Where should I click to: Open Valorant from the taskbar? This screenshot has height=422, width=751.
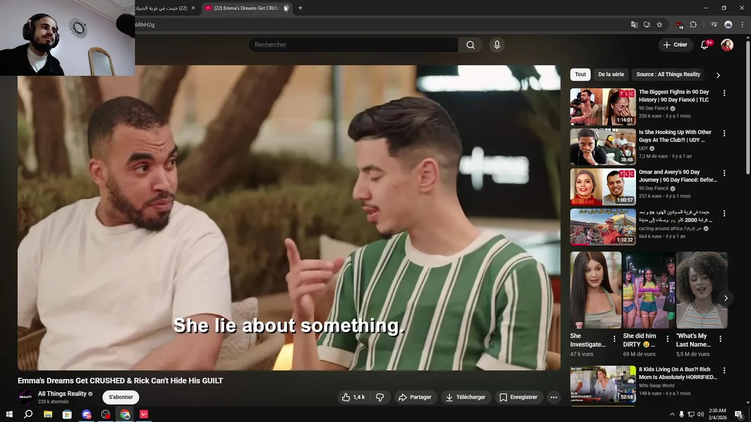click(144, 414)
